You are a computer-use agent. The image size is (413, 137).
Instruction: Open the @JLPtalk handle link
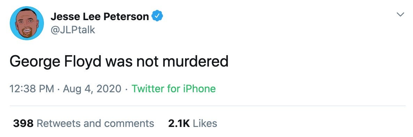click(73, 30)
